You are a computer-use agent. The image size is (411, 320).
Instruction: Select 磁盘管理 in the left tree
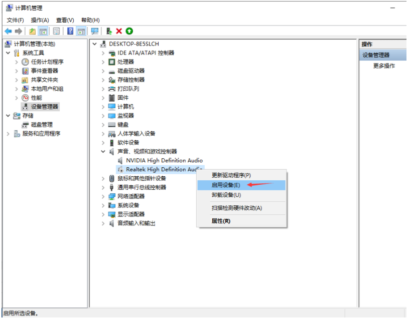(42, 125)
